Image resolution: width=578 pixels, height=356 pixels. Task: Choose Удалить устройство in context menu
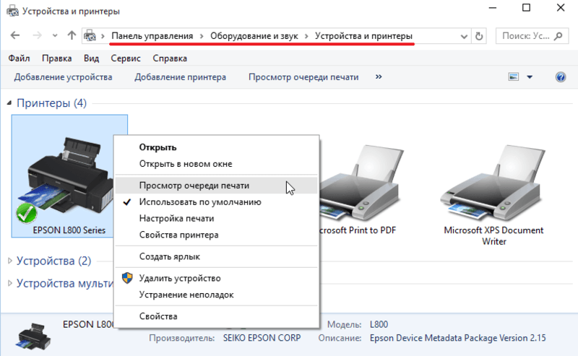click(216, 278)
